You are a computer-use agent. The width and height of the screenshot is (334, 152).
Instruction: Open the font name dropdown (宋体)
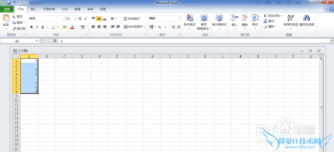coord(64,19)
